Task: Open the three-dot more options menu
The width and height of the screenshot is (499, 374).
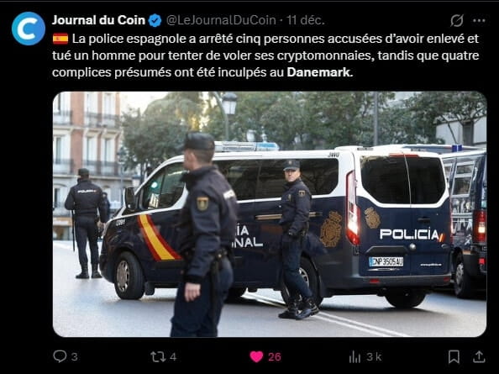Action: pyautogui.click(x=479, y=21)
